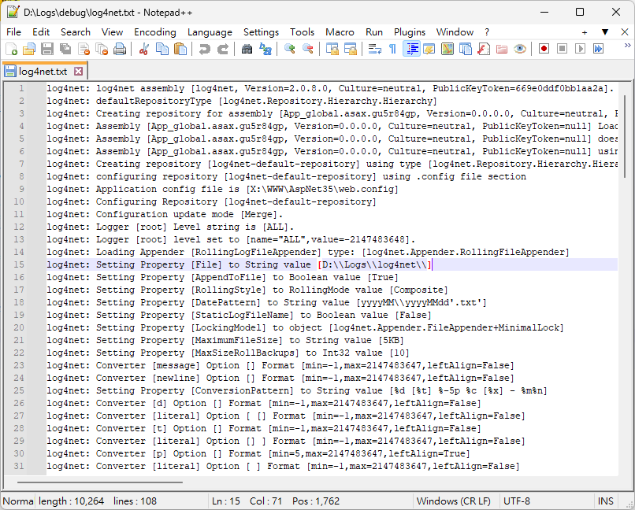Open the Plugins menu
Screen dimensions: 635x510
click(x=410, y=32)
